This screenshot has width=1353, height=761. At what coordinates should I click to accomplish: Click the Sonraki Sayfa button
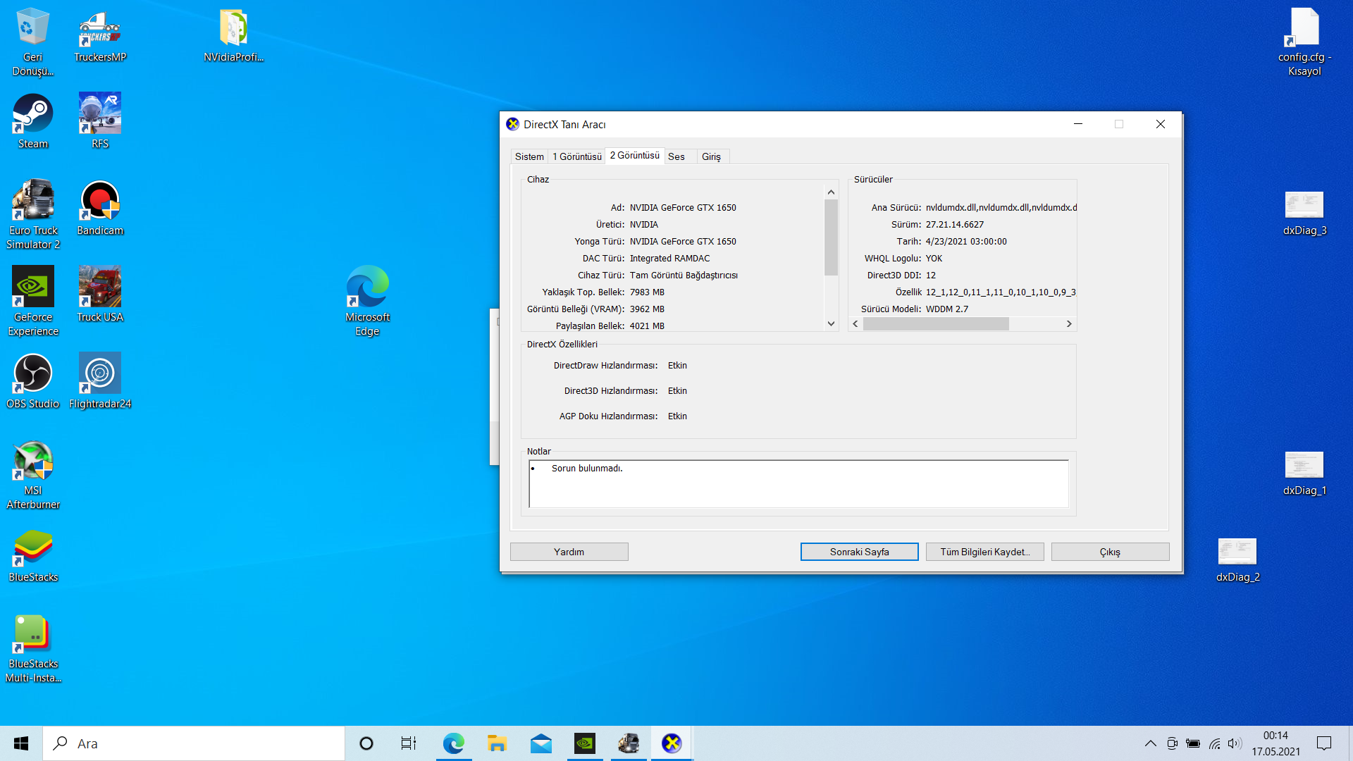pyautogui.click(x=859, y=552)
